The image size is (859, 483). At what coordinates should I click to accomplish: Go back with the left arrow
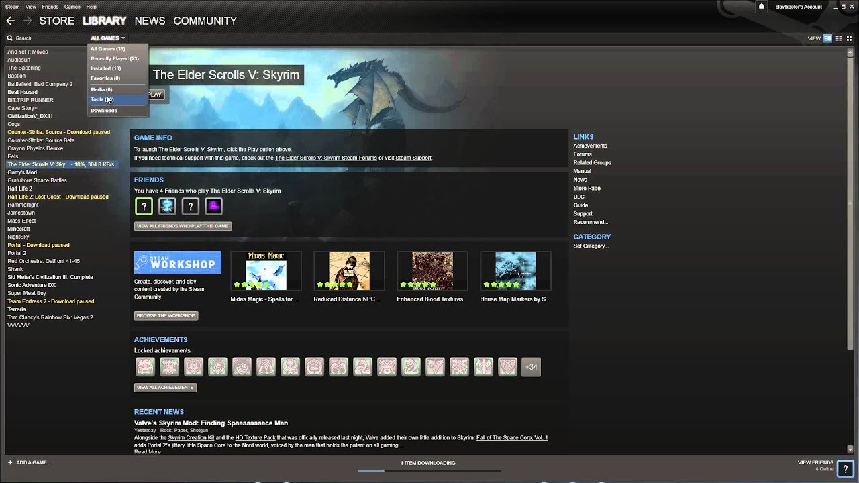tap(10, 21)
